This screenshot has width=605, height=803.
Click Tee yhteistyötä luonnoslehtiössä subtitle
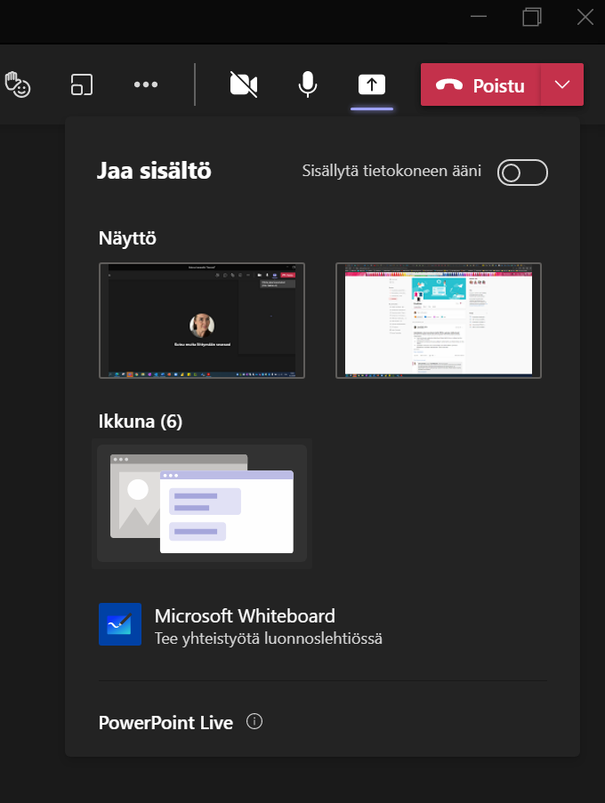pos(269,638)
